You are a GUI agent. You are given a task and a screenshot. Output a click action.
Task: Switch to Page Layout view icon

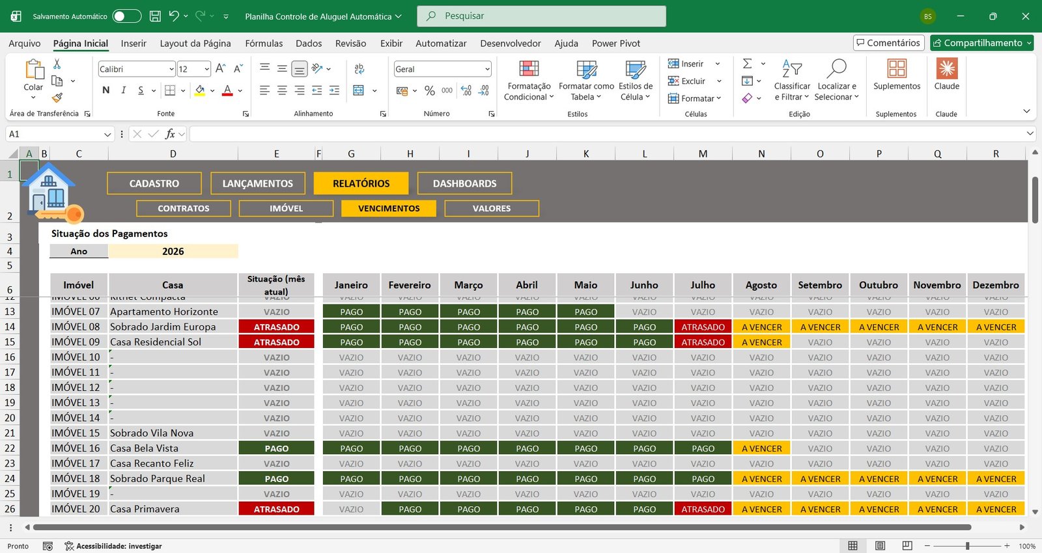[880, 546]
